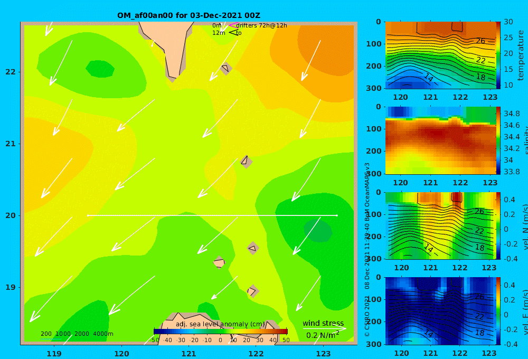Open the vel. E cross-section panel

coord(440,311)
